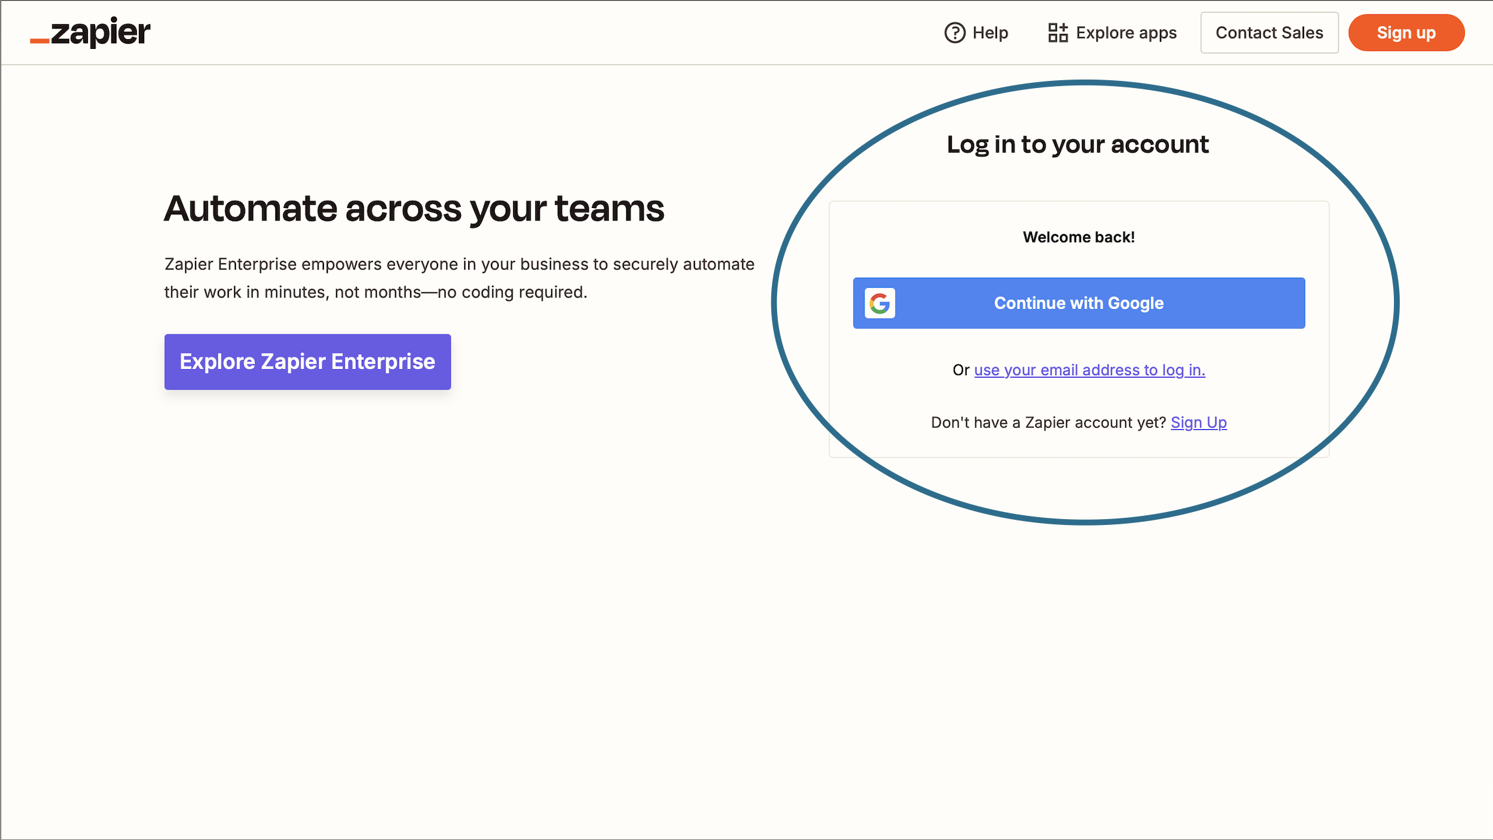
Task: Click the Zapier Enterprise empowers paragraph
Action: coord(459,278)
